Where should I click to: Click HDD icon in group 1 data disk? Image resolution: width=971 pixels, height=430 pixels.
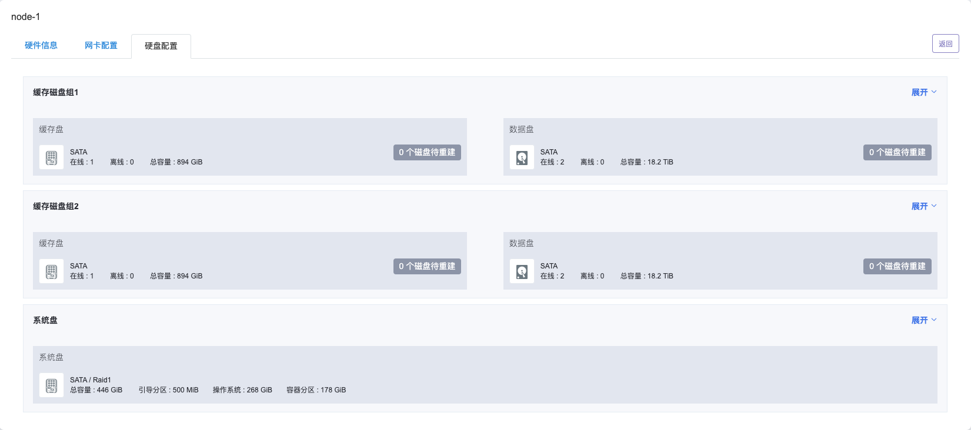coord(522,157)
